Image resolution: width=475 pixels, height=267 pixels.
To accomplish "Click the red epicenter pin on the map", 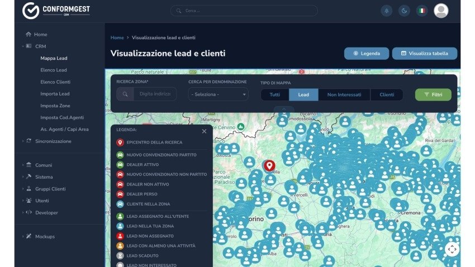I will (269, 166).
